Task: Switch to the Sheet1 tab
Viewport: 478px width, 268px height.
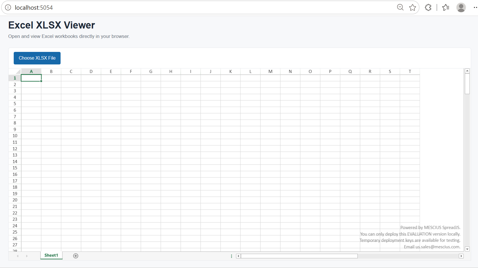Action: click(x=51, y=255)
